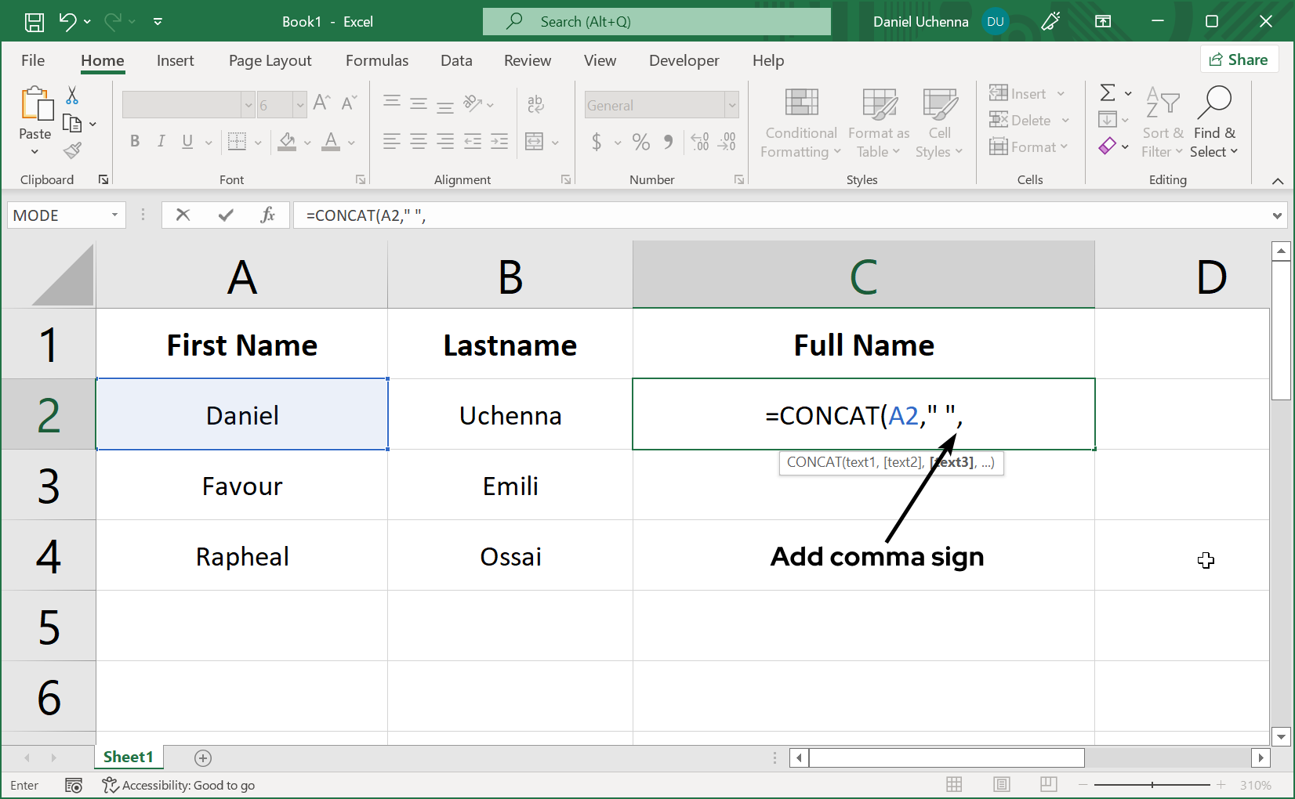Apply bold formatting
This screenshot has height=799, width=1295.
click(x=134, y=142)
